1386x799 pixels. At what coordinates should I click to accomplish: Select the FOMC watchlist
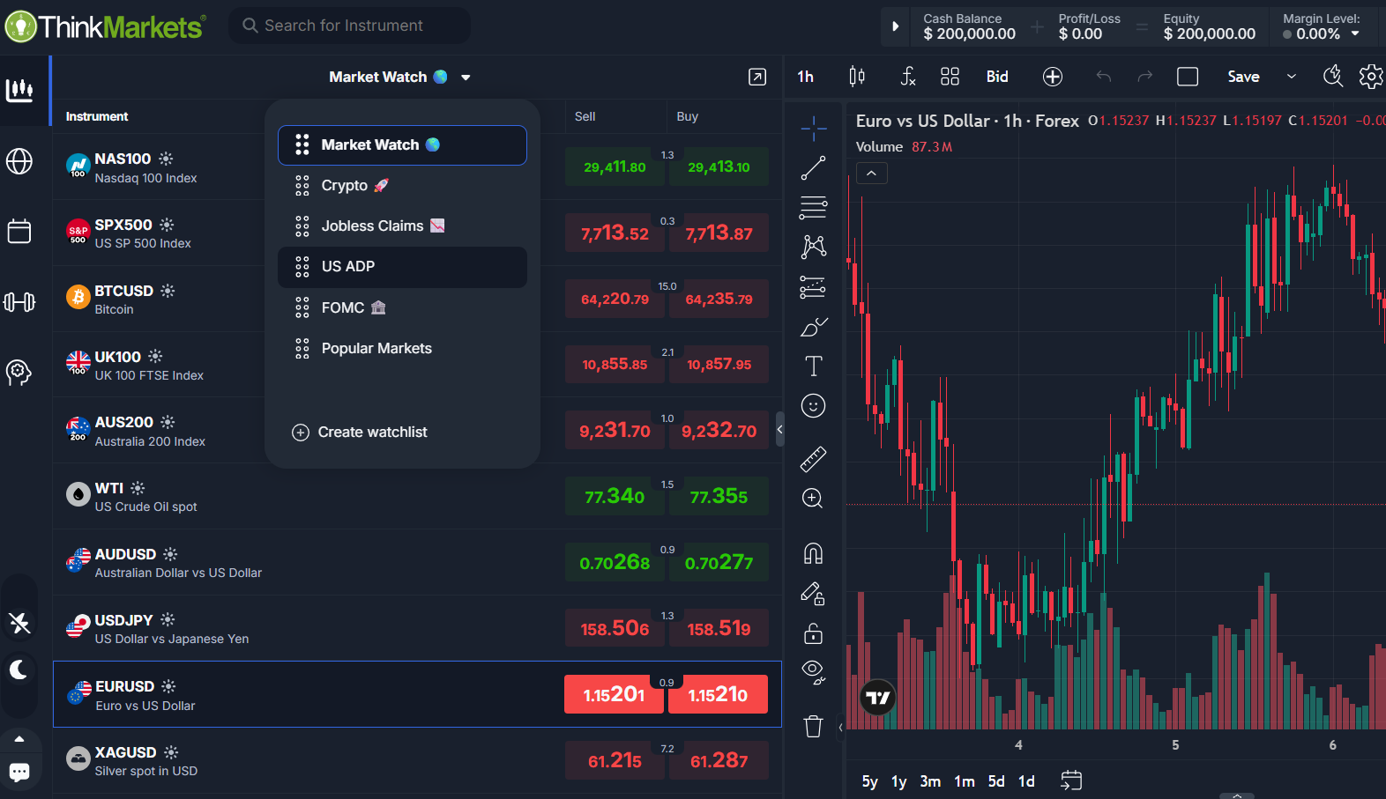pyautogui.click(x=402, y=307)
